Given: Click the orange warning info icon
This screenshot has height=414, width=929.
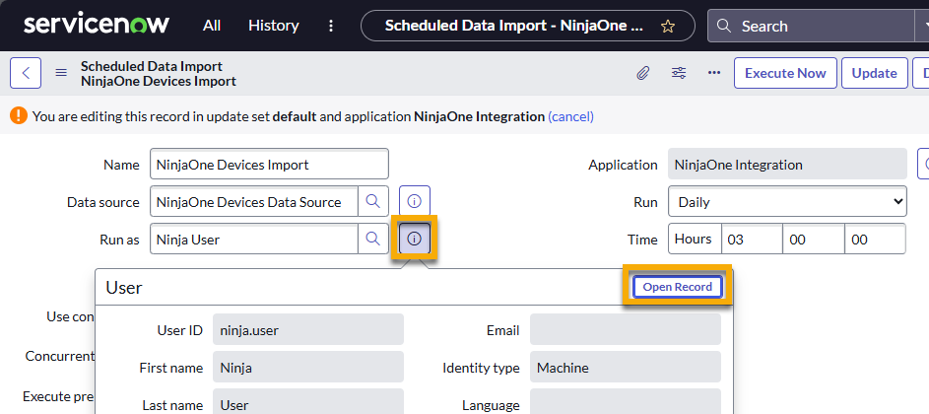Looking at the screenshot, I should 19,115.
